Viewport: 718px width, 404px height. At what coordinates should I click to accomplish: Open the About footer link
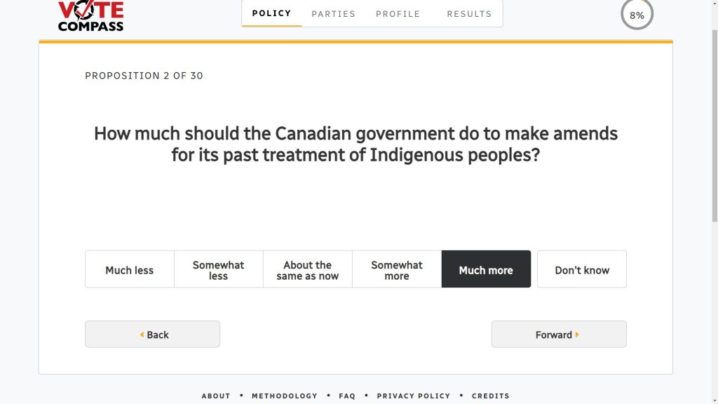pos(216,396)
